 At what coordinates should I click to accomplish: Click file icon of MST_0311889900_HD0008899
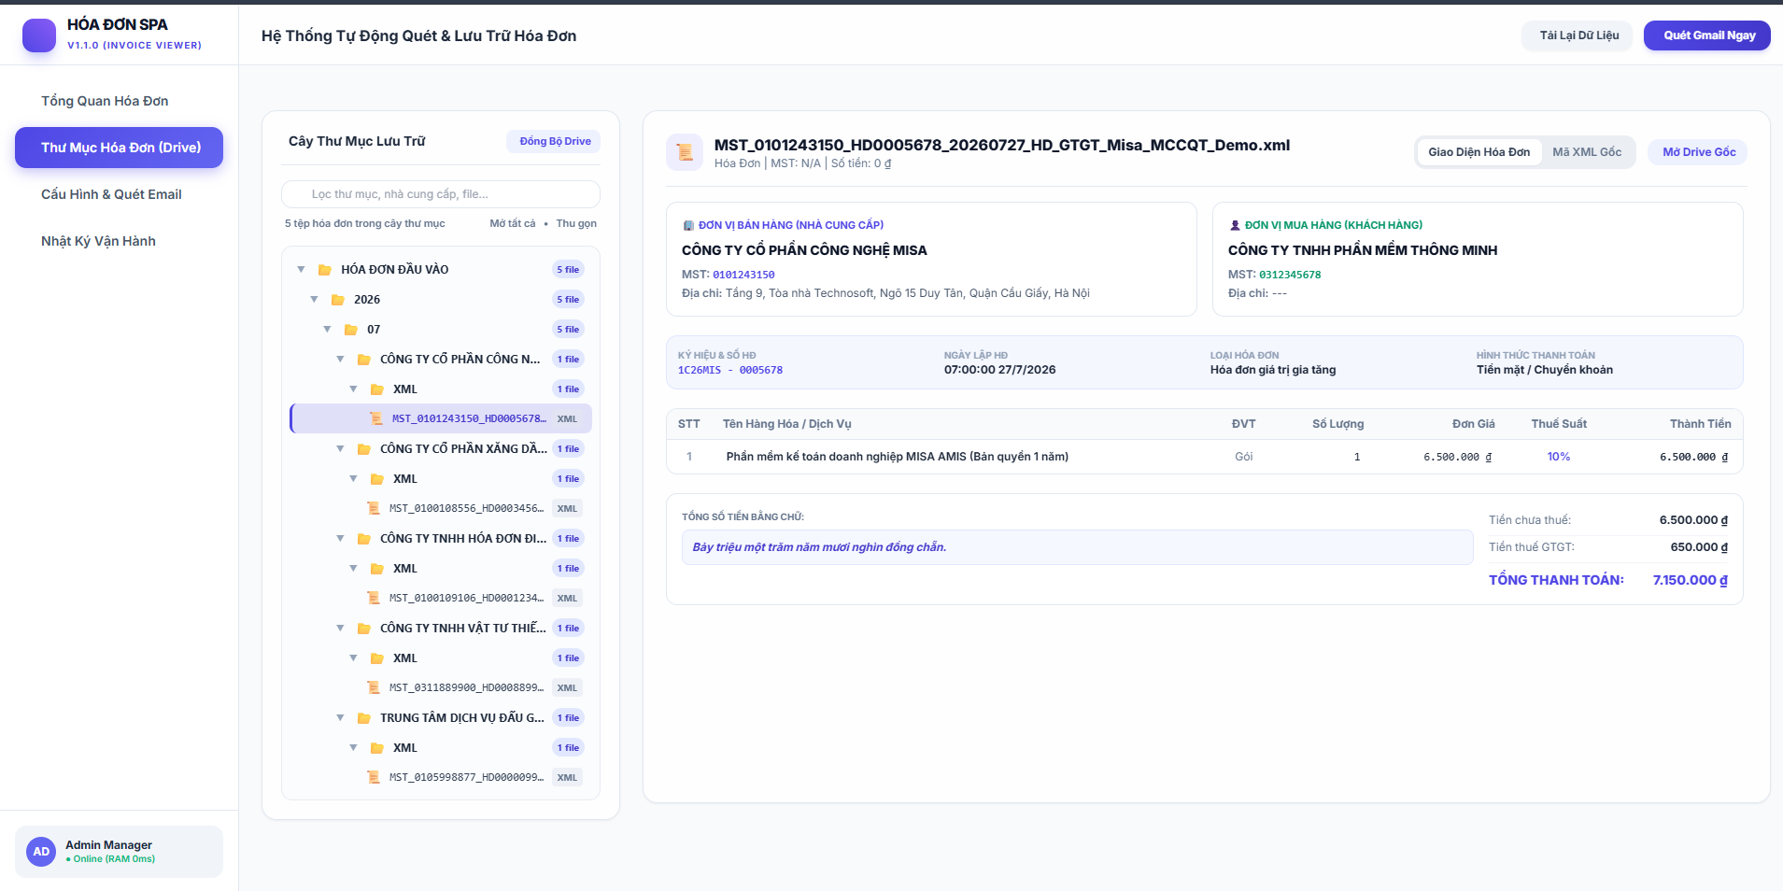[374, 688]
